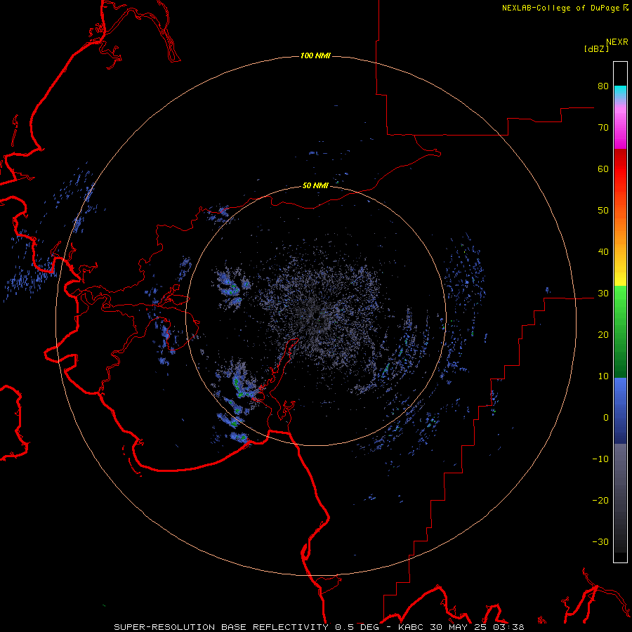
Task: Click the NEXLAB-College of DuPage watermark text
Action: [x=565, y=8]
